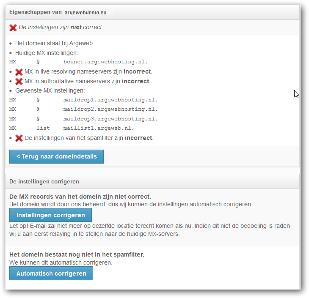Click the text 'MX in authoritative nameservers zijn incorrect.'
The width and height of the screenshot is (309, 298).
pyautogui.click(x=88, y=81)
